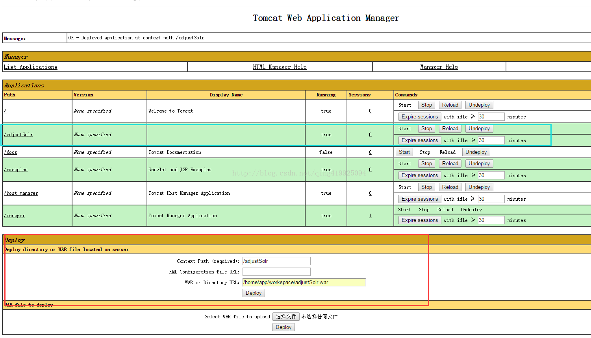Click the 'false' running value for /docs

point(326,152)
